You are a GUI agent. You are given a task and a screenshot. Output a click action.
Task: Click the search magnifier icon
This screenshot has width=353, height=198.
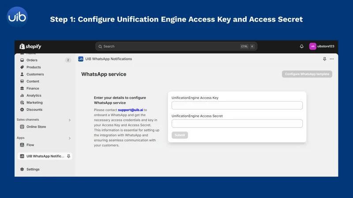pyautogui.click(x=100, y=47)
